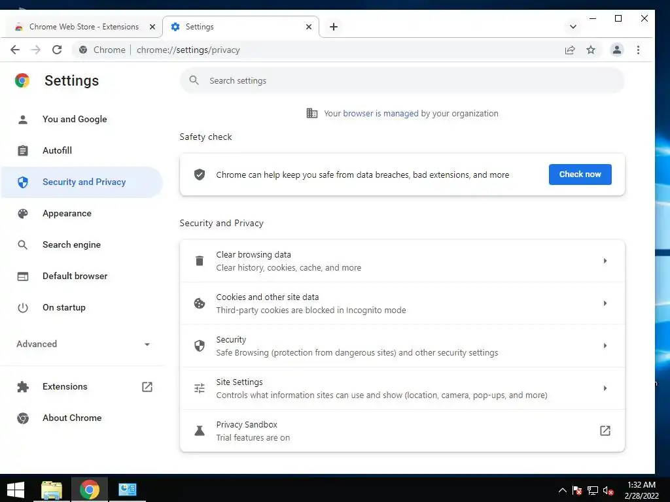Click the Chrome taskbar icon
This screenshot has height=502, width=670.
(89, 490)
